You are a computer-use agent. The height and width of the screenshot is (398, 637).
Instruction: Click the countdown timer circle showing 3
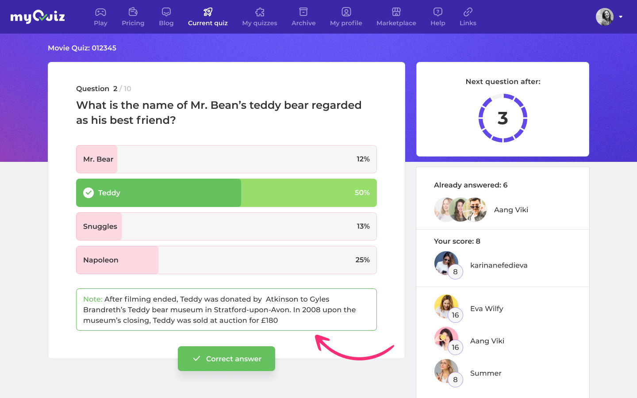click(503, 118)
